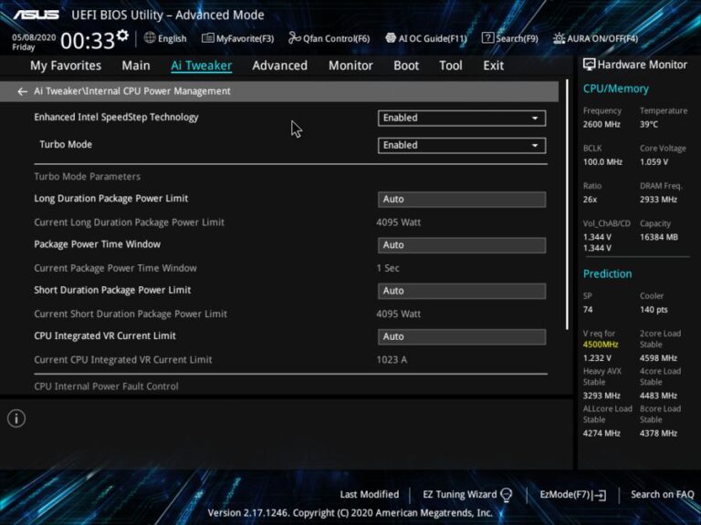Click the 39°C temperature value
Screen dimensions: 701x525
(x=649, y=125)
